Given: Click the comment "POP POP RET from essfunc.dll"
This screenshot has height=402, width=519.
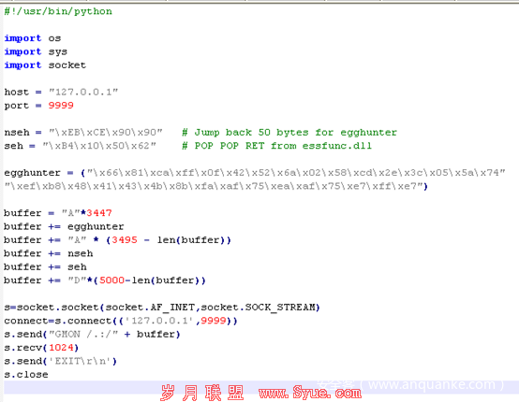Looking at the screenshot, I should (276, 146).
